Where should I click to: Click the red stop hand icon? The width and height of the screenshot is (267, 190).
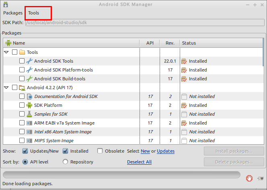coord(249,178)
